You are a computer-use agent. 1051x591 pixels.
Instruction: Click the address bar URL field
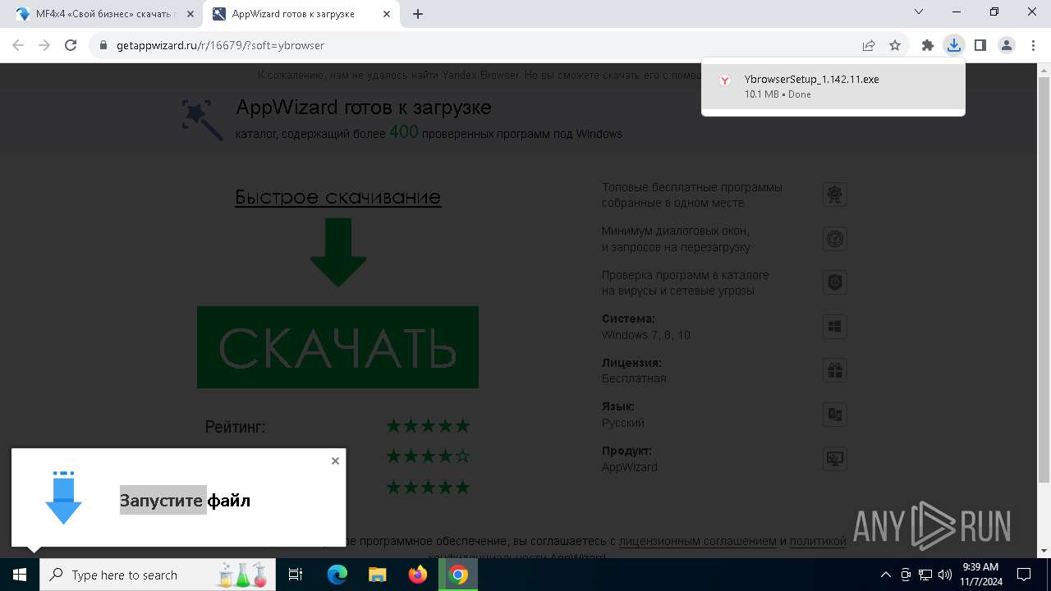coord(476,45)
